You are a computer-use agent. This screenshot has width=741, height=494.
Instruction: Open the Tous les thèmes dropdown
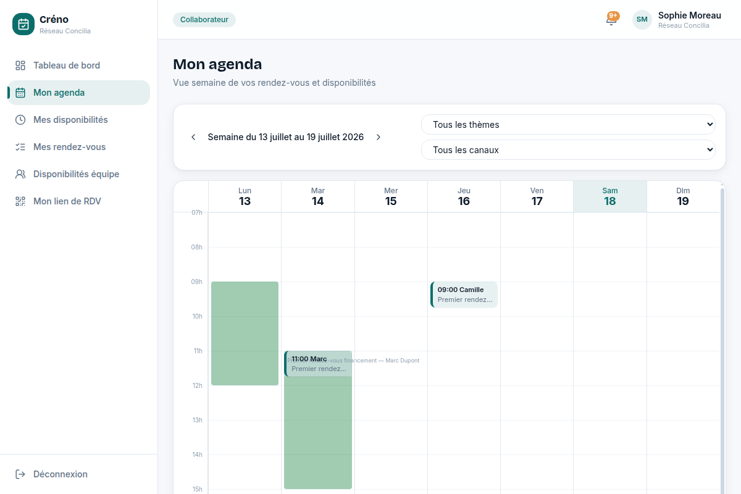[568, 124]
